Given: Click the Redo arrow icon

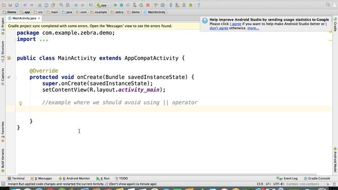Looking at the screenshot, I should (32, 5).
